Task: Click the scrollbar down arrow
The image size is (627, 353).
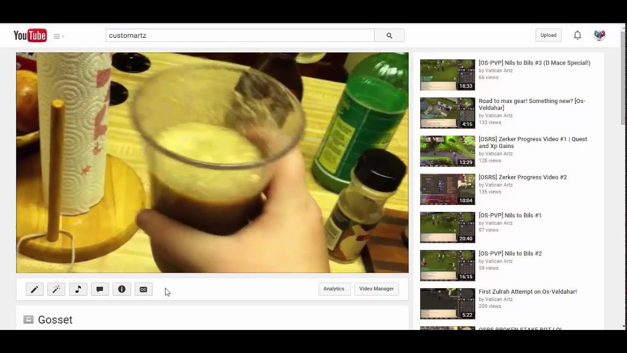Action: point(624,326)
